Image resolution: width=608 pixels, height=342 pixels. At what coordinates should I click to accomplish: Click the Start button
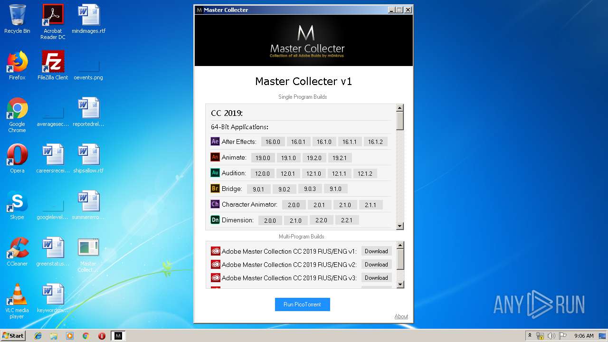(13, 336)
